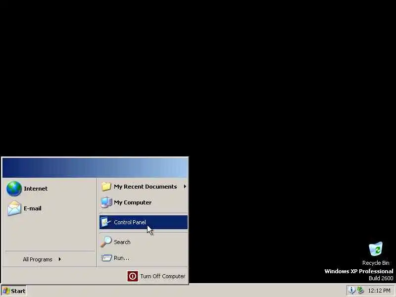Click the blue info tray icon
Screen dimensions: 396x297
click(352, 291)
